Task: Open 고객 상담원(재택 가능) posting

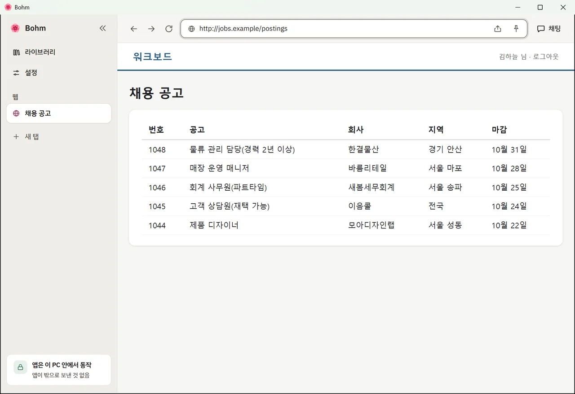Action: (x=230, y=206)
